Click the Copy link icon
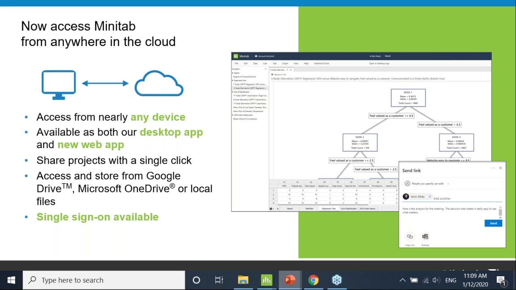This screenshot has height=290, width=516. coord(410,237)
